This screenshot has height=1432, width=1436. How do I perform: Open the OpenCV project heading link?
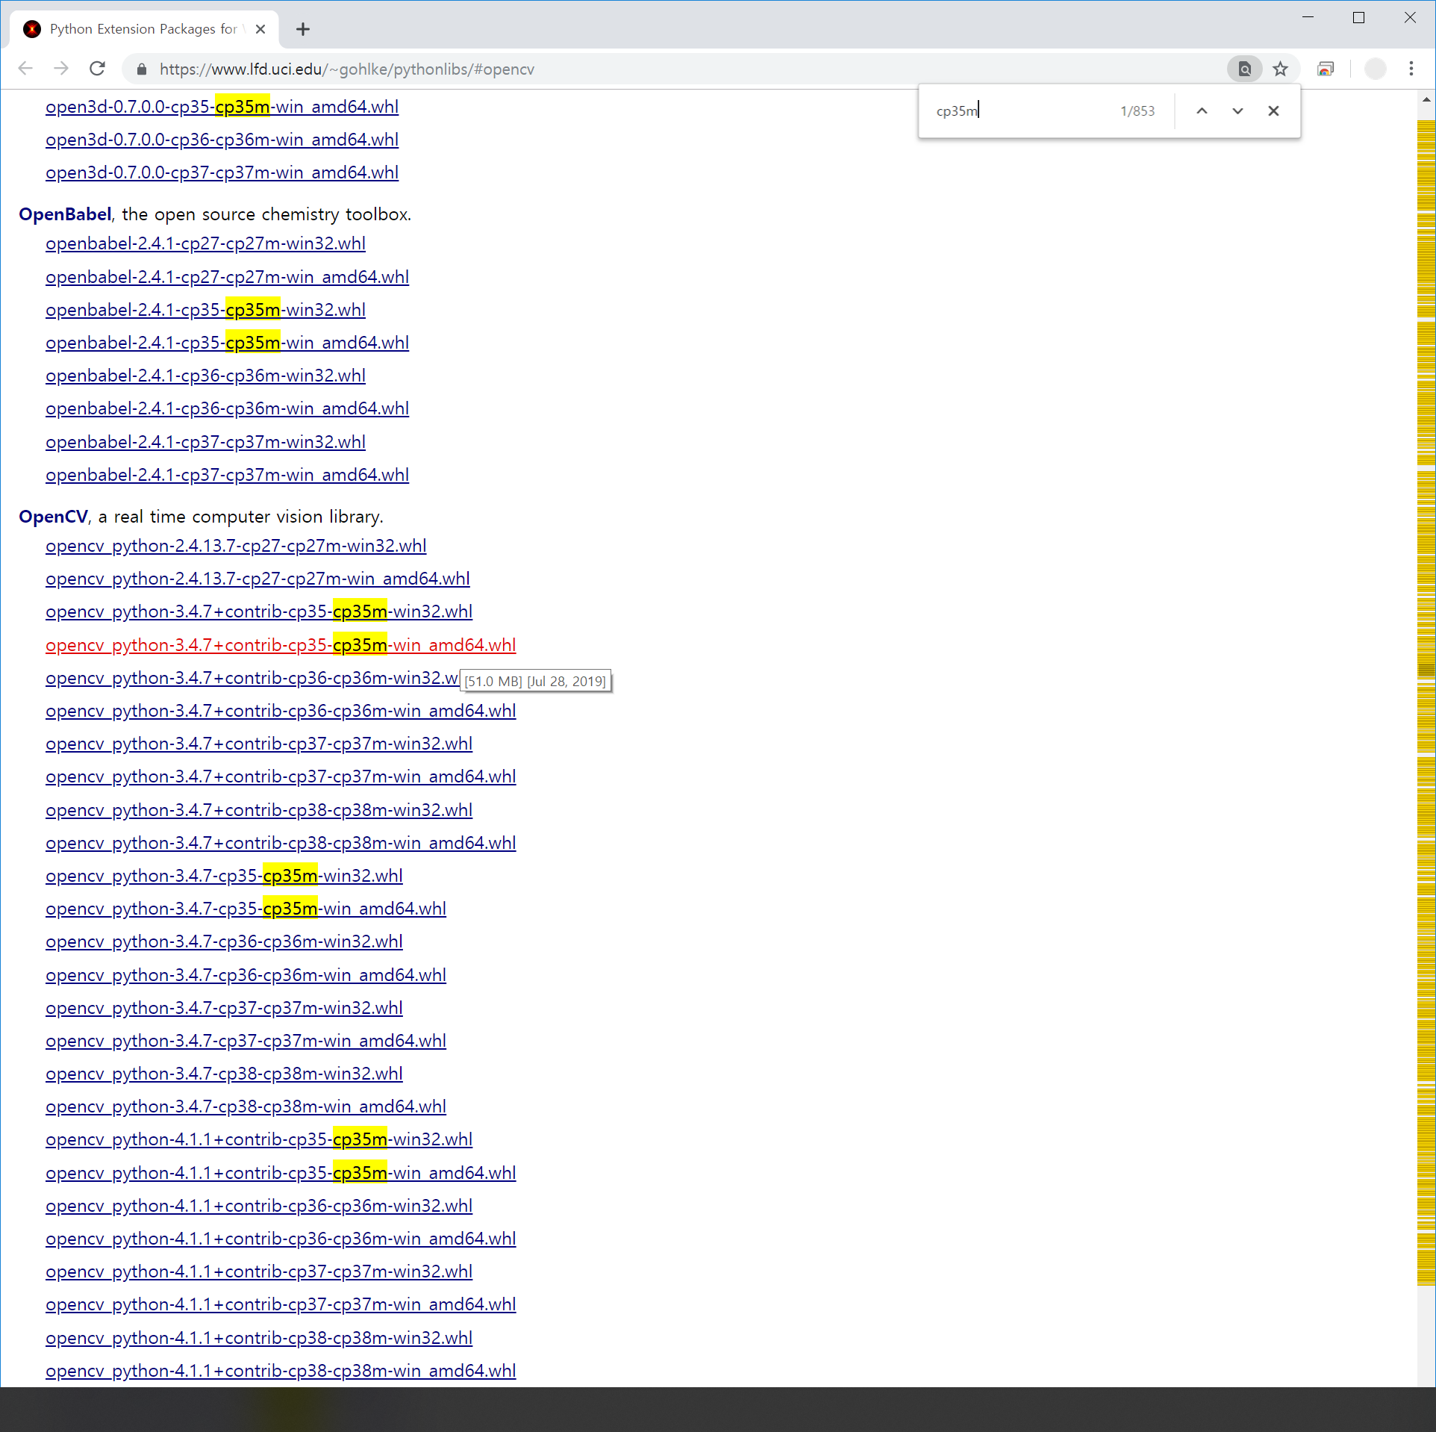(53, 517)
